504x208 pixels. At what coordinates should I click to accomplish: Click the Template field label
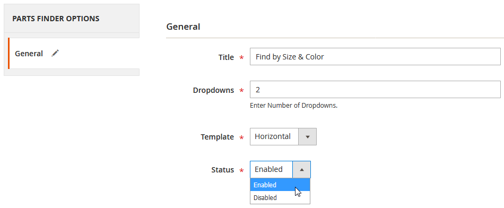218,137
